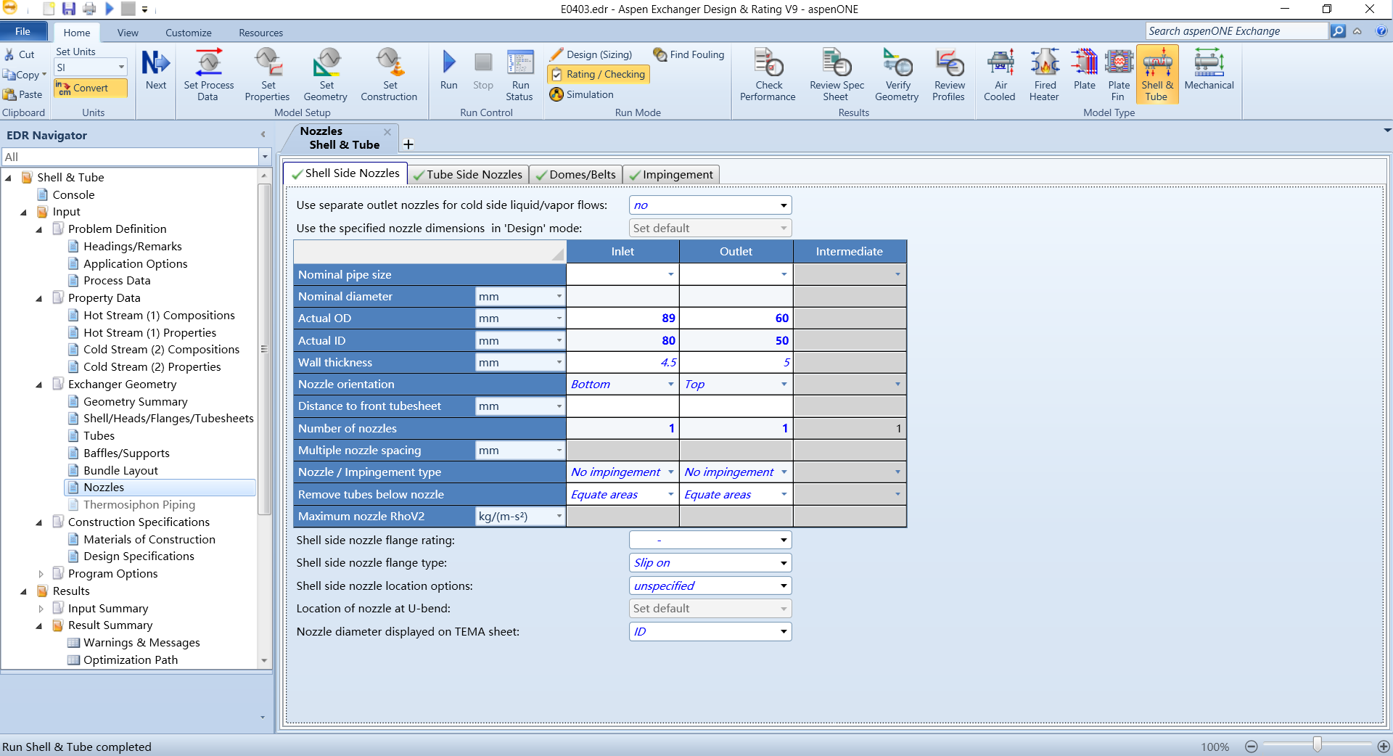Zoom out with the minus button
Viewport: 1393px width, 756px height.
tap(1252, 747)
